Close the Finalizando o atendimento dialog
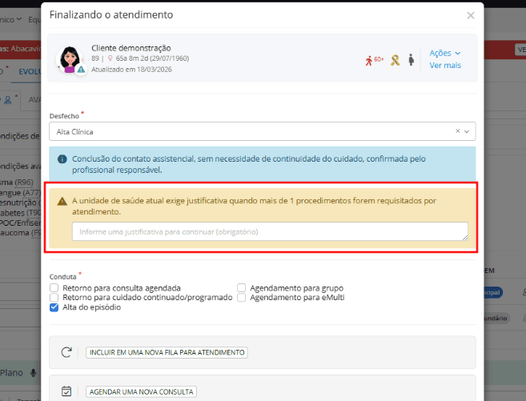The image size is (526, 401). [471, 15]
